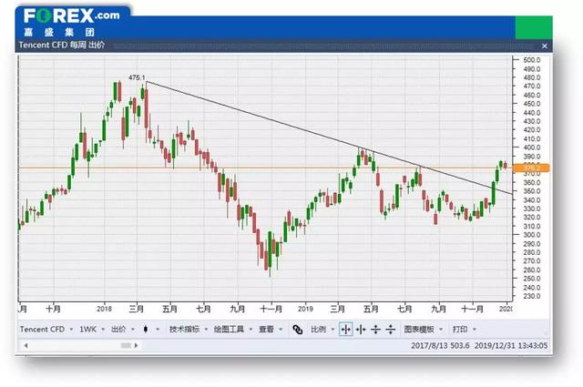Image resolution: width=583 pixels, height=387 pixels.
Task: Click the scrollbar right arrow
Action: coord(136,345)
